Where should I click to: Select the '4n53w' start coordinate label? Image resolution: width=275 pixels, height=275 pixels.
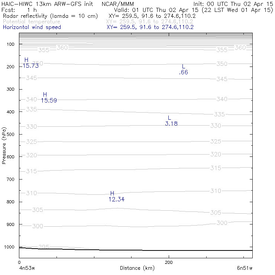(x=27, y=268)
